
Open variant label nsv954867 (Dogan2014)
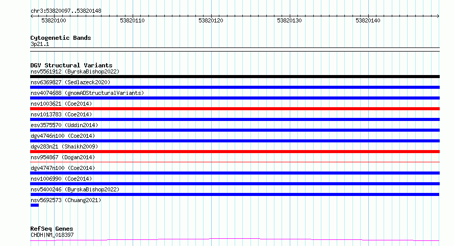[x=63, y=157]
